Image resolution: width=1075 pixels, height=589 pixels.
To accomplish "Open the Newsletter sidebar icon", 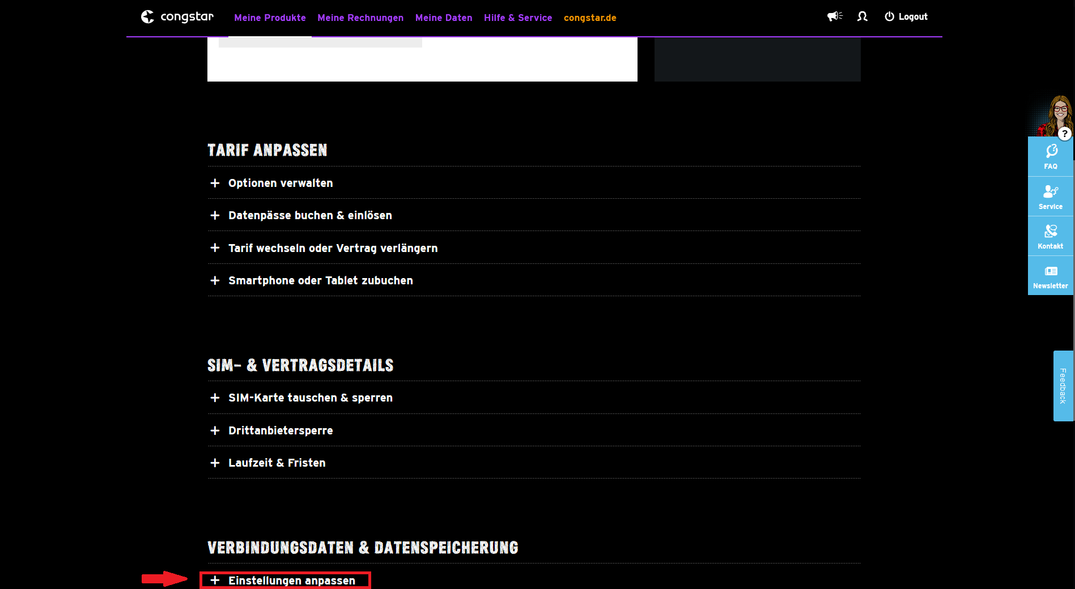I will [1050, 276].
